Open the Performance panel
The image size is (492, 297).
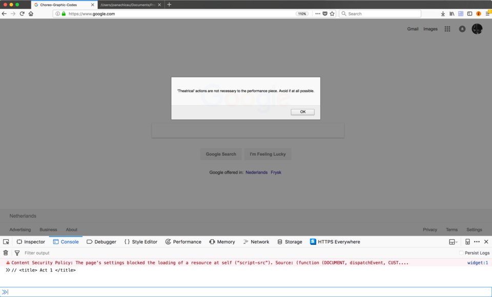(183, 242)
